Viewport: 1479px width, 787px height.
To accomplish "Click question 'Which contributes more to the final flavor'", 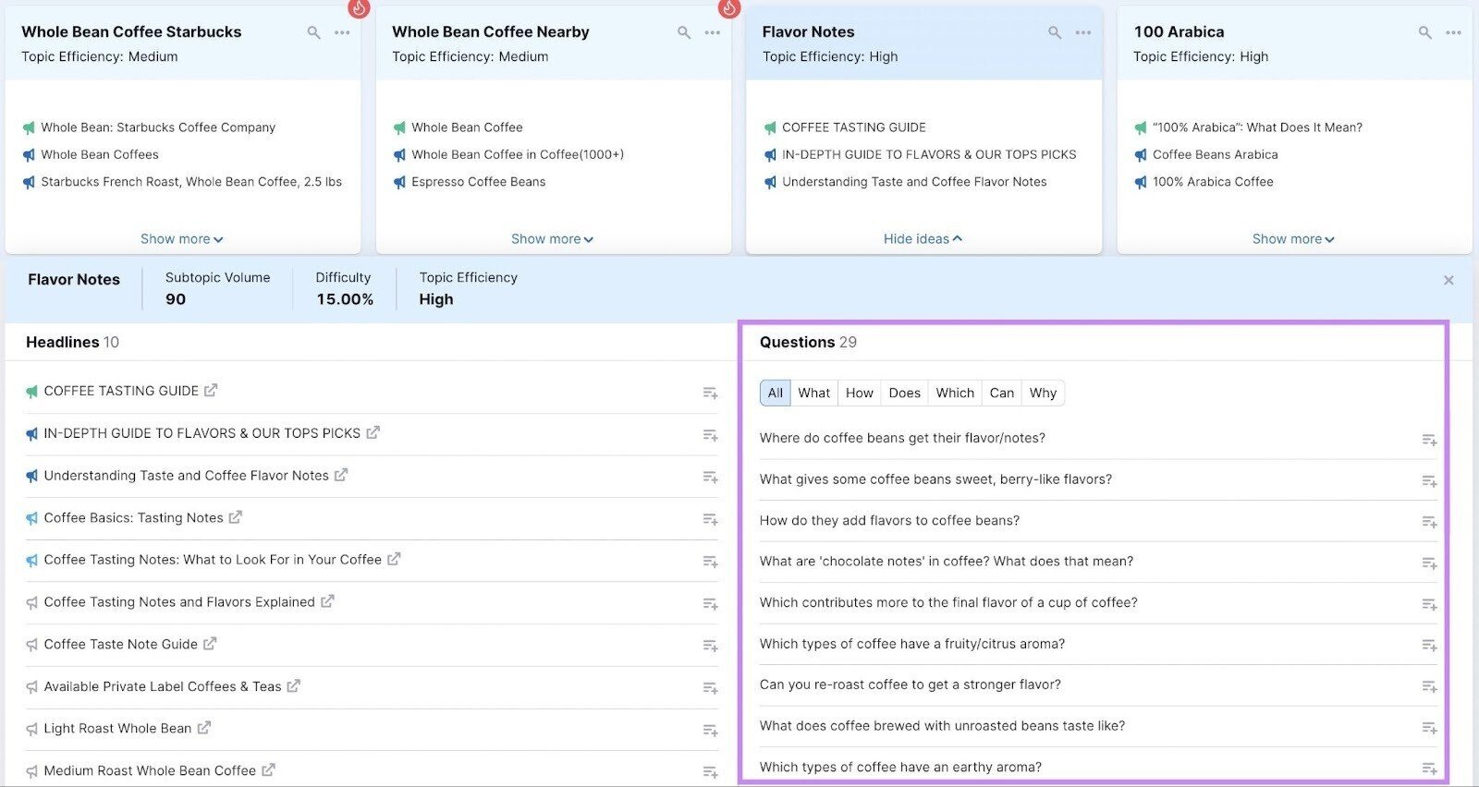I will (948, 602).
